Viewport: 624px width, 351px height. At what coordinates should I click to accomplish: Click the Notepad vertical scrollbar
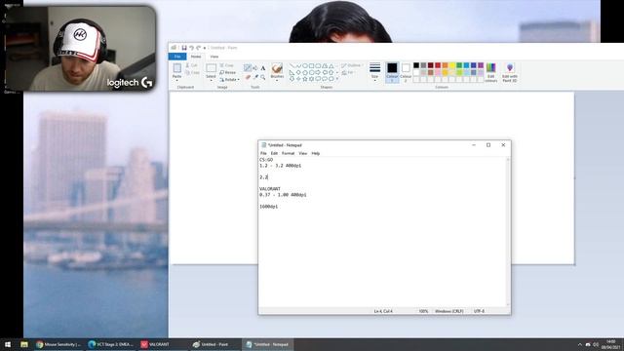point(508,232)
